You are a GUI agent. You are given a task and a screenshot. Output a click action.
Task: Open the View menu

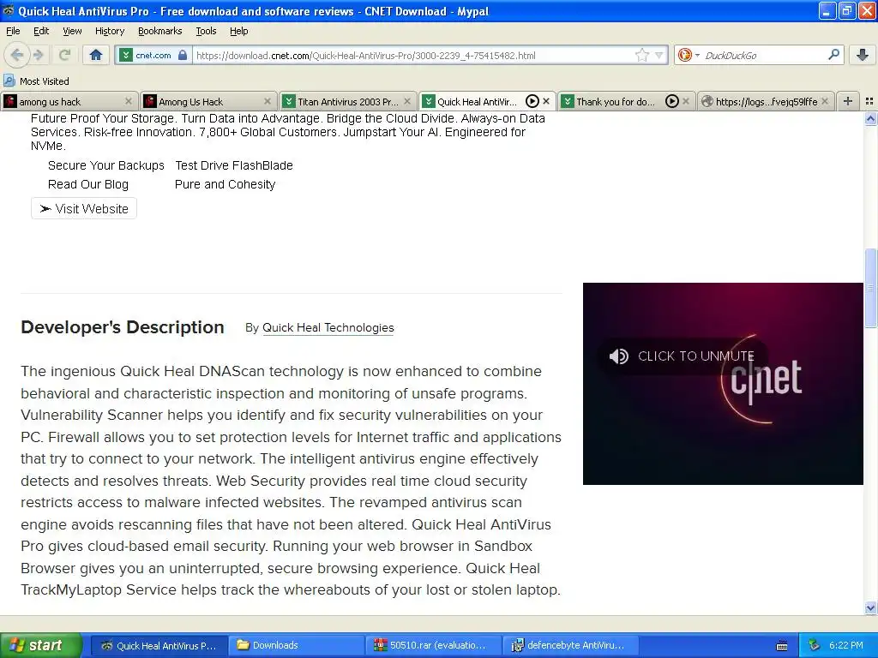pyautogui.click(x=72, y=31)
